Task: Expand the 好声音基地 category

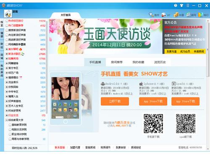Action: click(7, 101)
